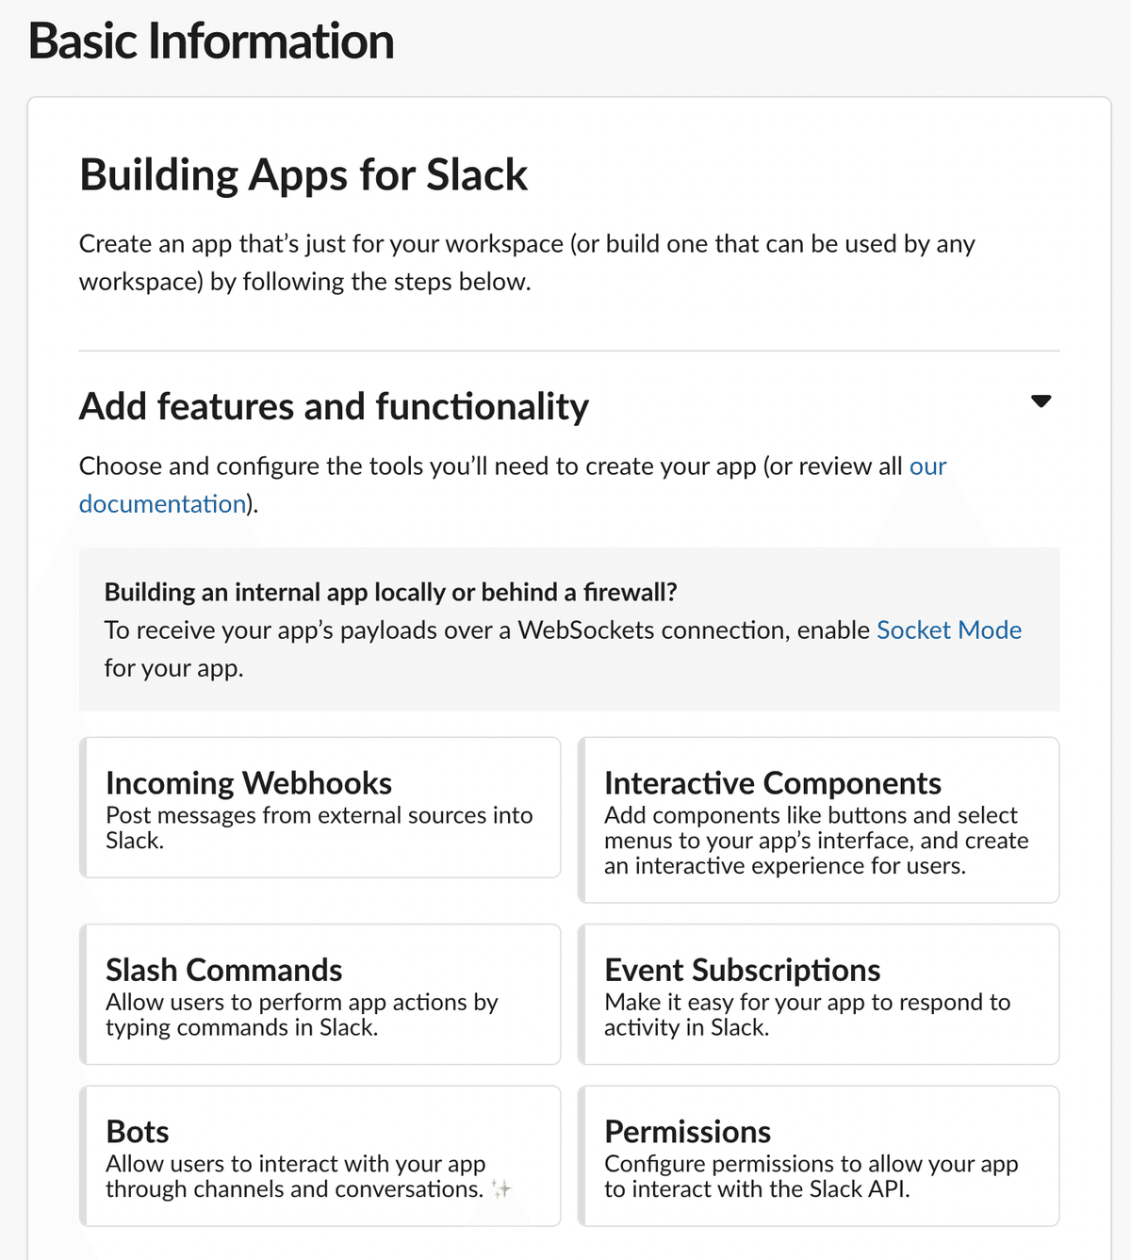Click the sparkle icon after Bots description
The image size is (1131, 1260).
(501, 1189)
